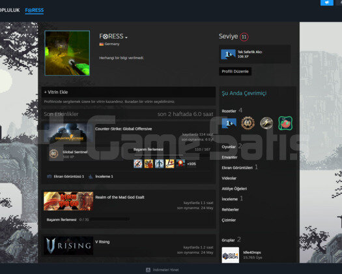The width and height of the screenshot is (342, 274).
Task: Open the announcements megaphone icon
Action: [327, 3]
